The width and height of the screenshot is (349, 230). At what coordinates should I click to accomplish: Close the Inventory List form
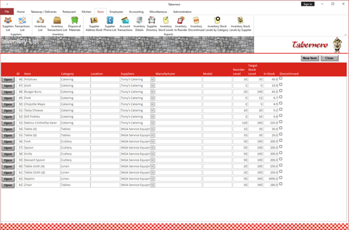329,58
